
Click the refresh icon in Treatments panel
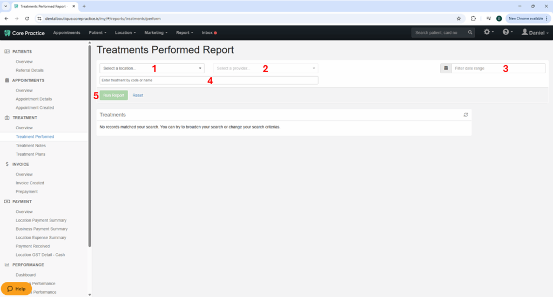point(466,115)
